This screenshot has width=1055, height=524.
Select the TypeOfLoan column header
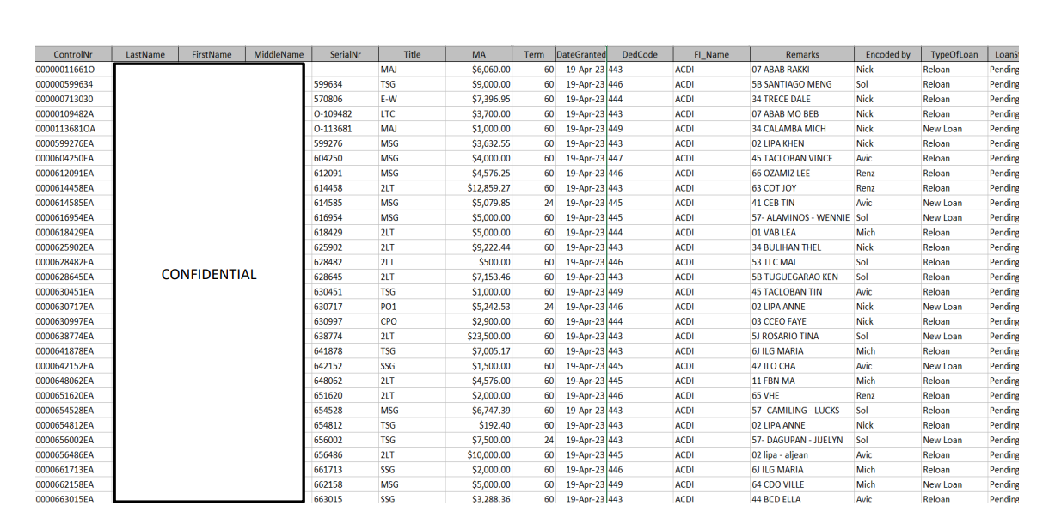point(954,54)
